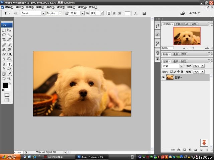This screenshot has height=160, width=214.
Task: Set right align text
Action: coord(119,13)
